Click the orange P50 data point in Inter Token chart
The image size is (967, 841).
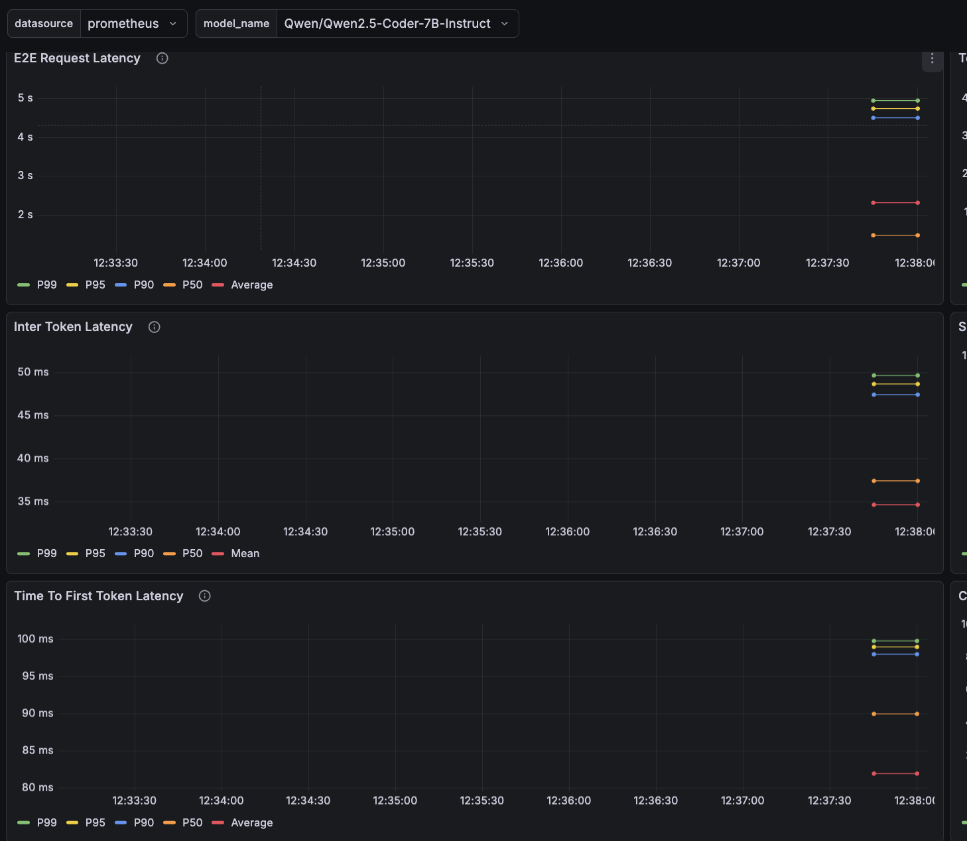(x=874, y=481)
